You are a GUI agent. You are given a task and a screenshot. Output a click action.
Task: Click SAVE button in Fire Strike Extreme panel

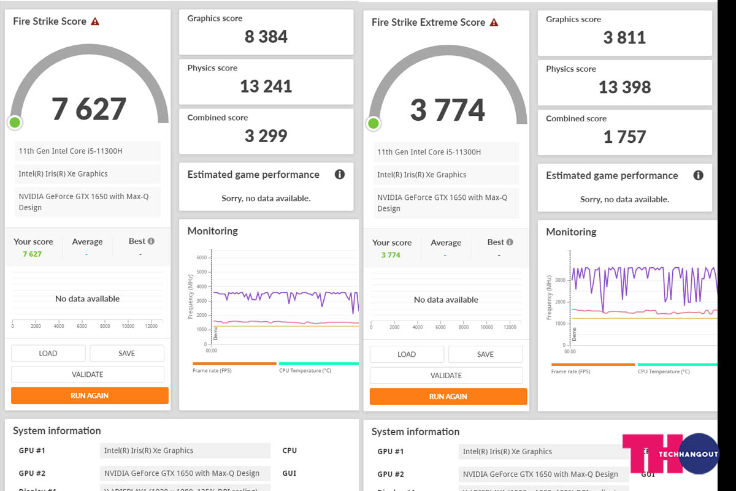(x=486, y=354)
